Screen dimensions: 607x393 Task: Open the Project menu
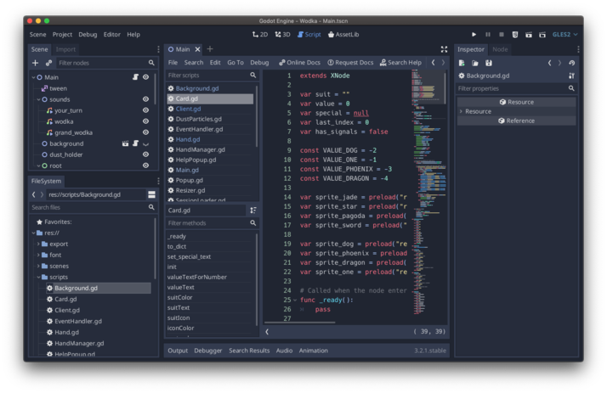coord(62,35)
